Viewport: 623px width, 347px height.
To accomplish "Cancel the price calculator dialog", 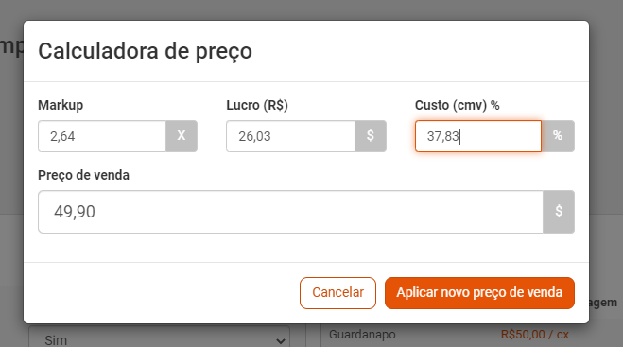I will click(337, 293).
